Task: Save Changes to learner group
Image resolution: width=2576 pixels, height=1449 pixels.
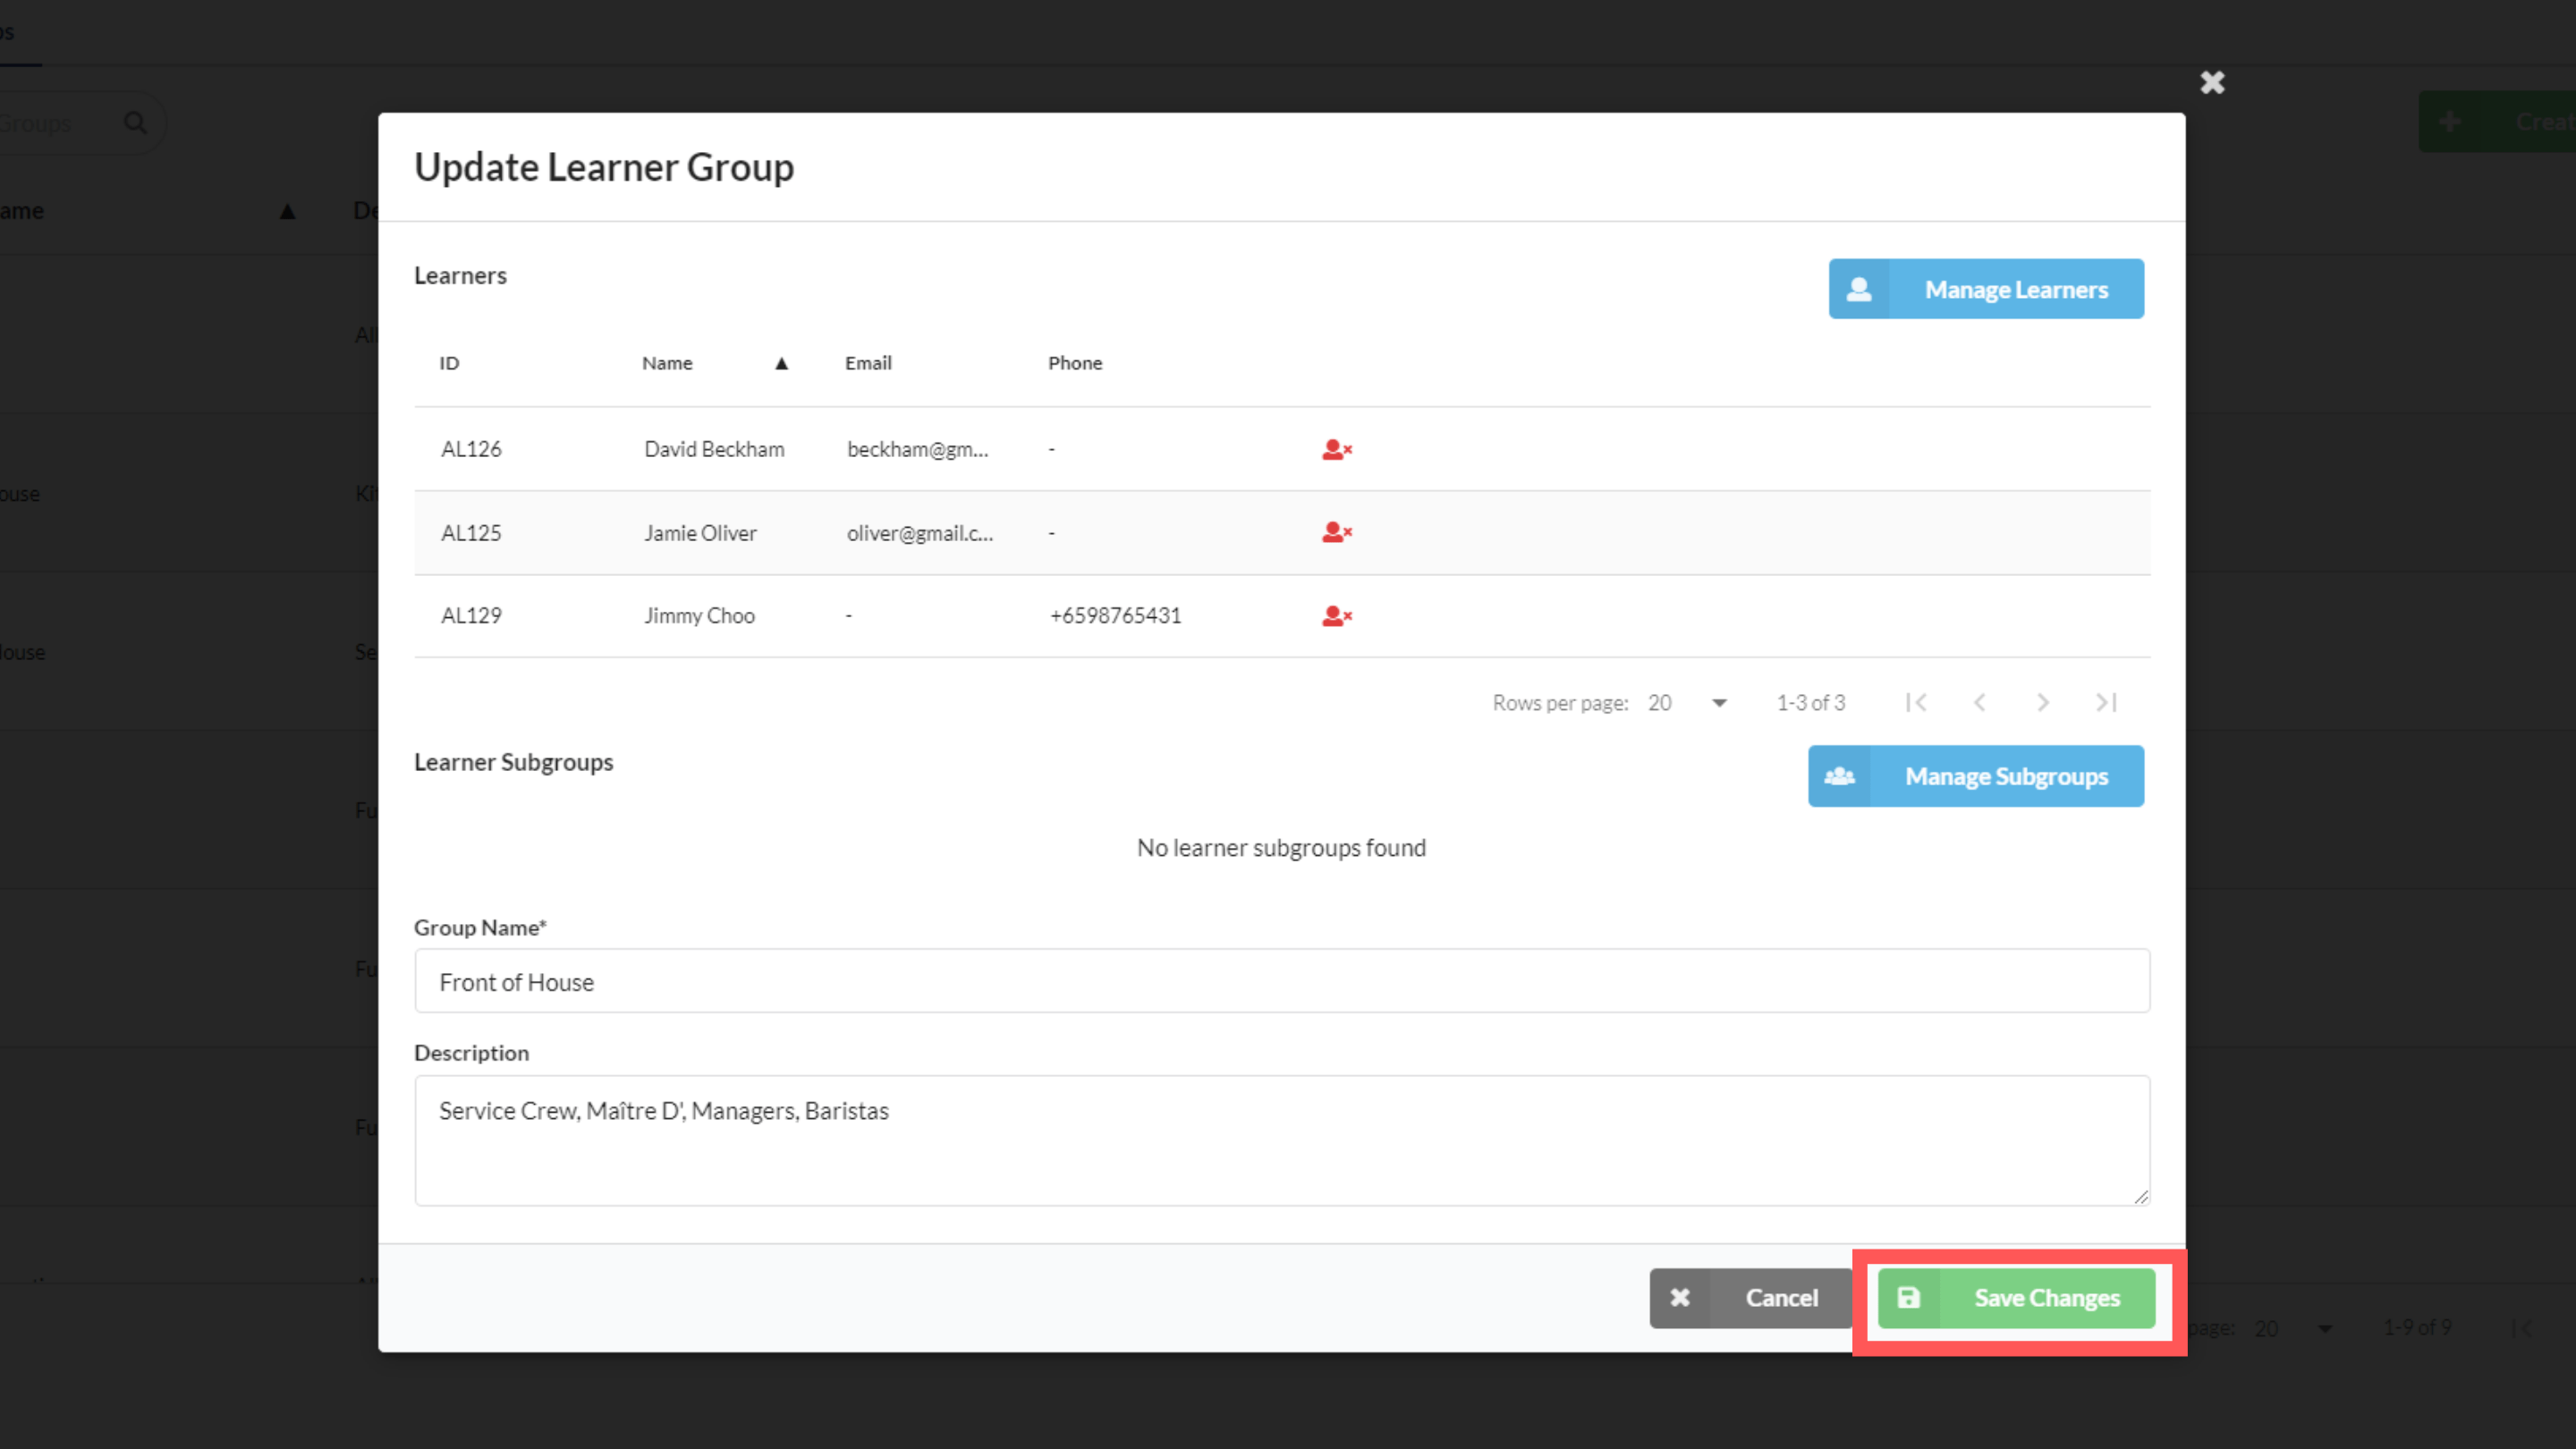Action: click(x=2016, y=1298)
